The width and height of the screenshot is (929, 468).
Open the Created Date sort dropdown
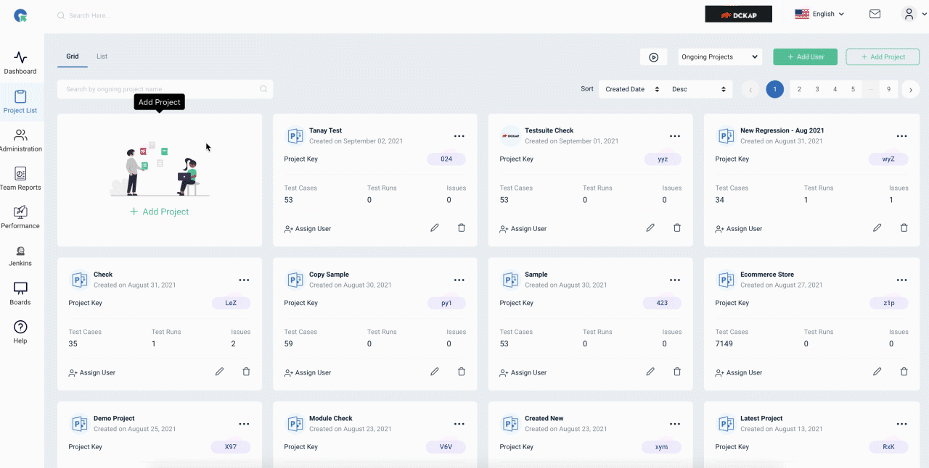click(x=631, y=89)
